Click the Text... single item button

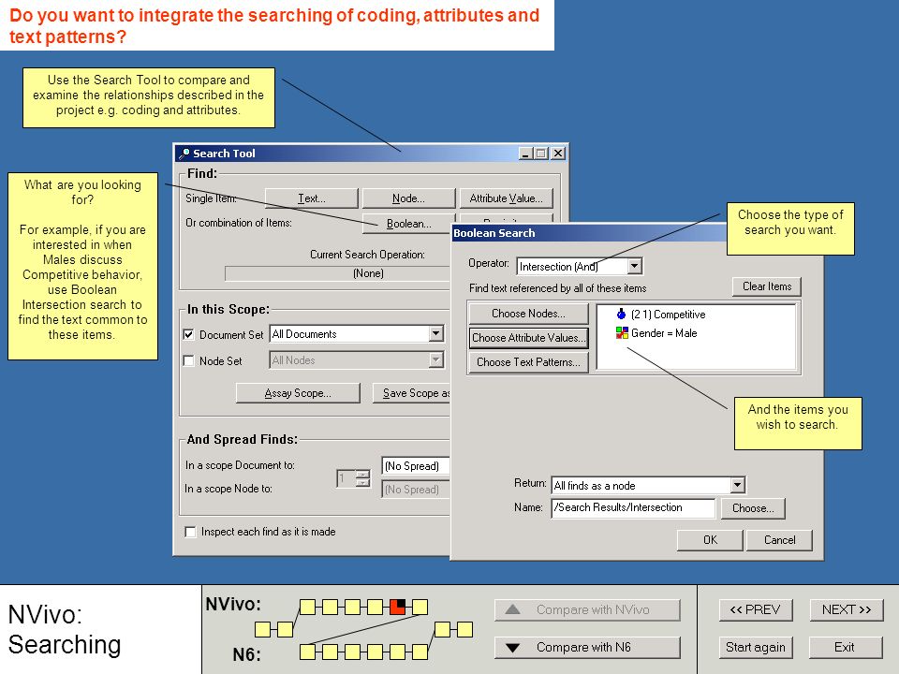(x=311, y=198)
